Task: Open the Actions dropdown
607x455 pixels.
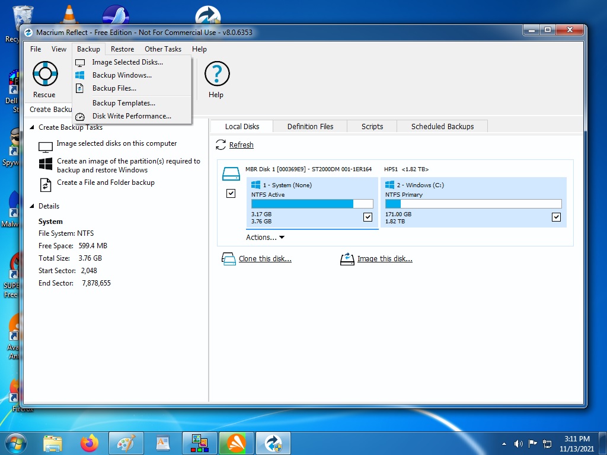Action: tap(265, 237)
